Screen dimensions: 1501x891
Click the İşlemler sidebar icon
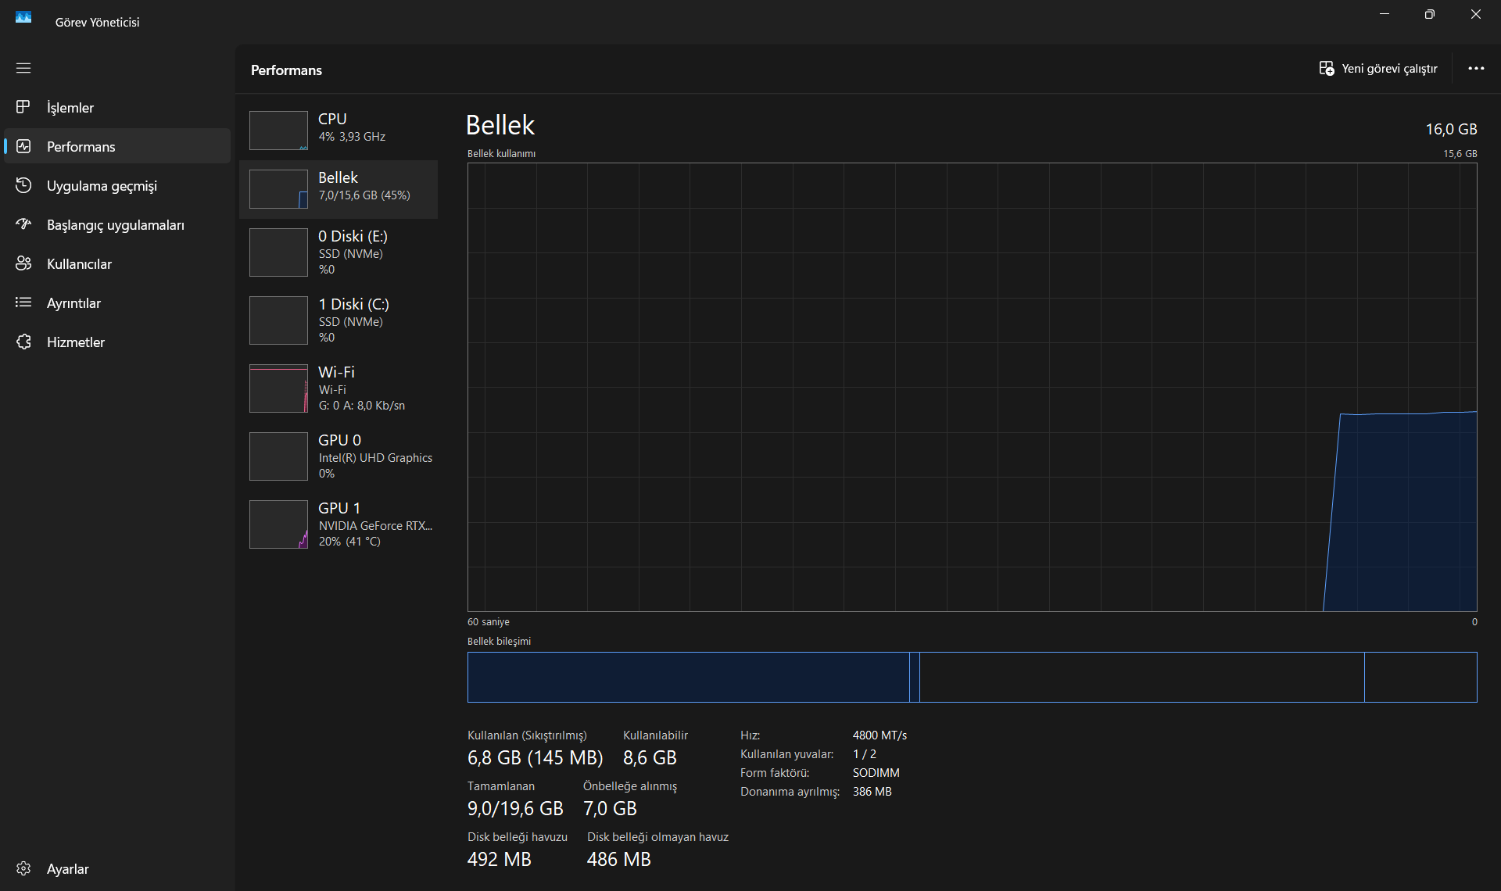(23, 107)
